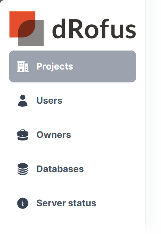Image resolution: width=161 pixels, height=234 pixels.
Task: Click the database stack icon
Action: click(23, 169)
